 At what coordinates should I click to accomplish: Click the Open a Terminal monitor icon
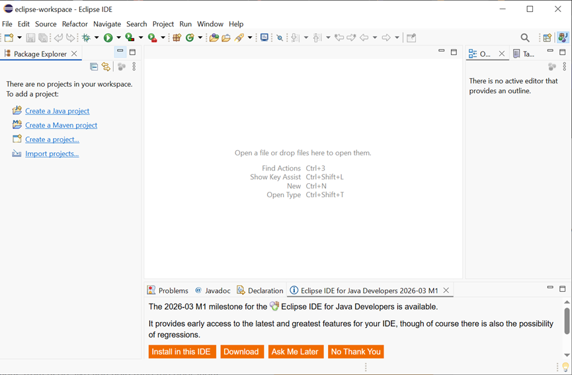tap(265, 38)
